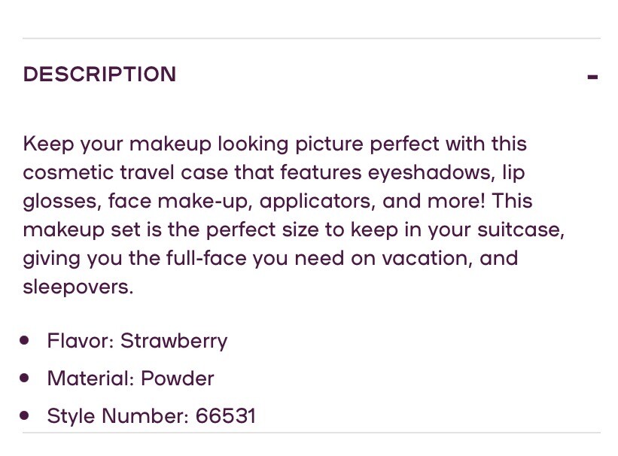Click the bullet dot beside Style Number
618x456 pixels.
[x=26, y=415]
